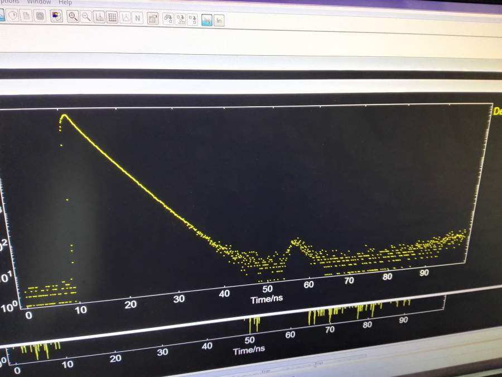Click the colorful plot options icon
Screen dimensions: 502x377
pos(56,16)
